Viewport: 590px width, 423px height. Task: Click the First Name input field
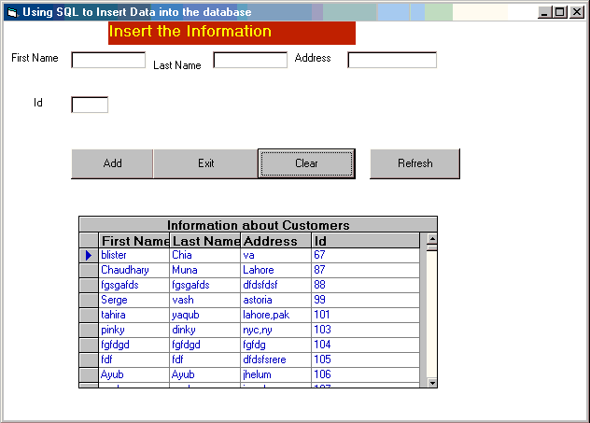click(108, 60)
